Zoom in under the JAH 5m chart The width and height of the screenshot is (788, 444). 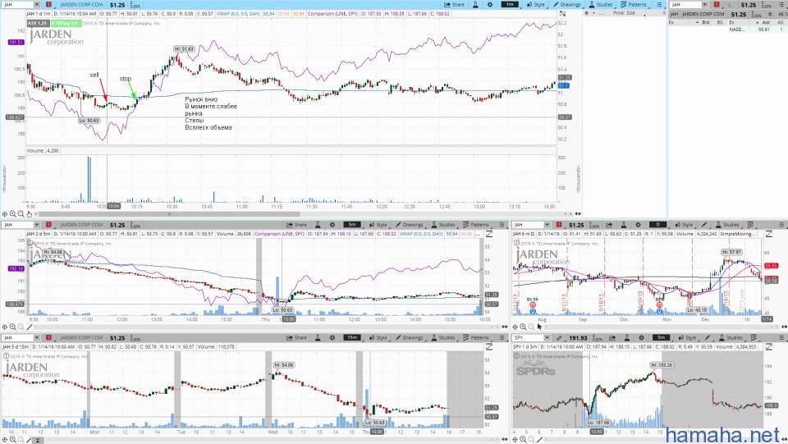pos(12,327)
